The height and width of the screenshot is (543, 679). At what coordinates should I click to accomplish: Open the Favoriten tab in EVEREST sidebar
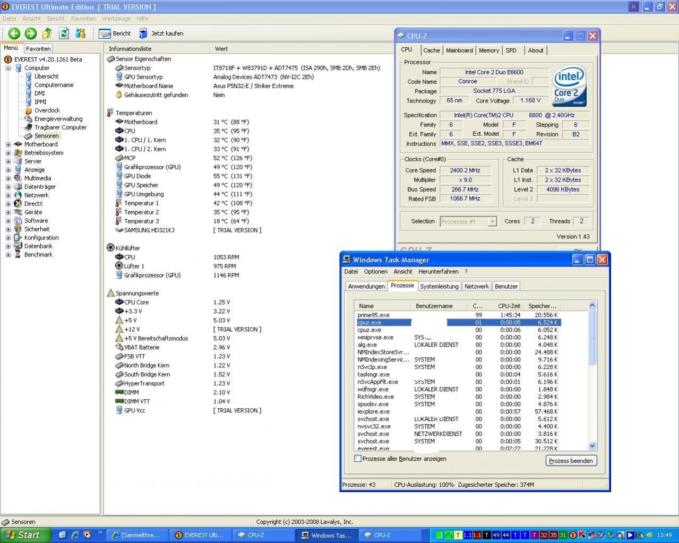[38, 48]
